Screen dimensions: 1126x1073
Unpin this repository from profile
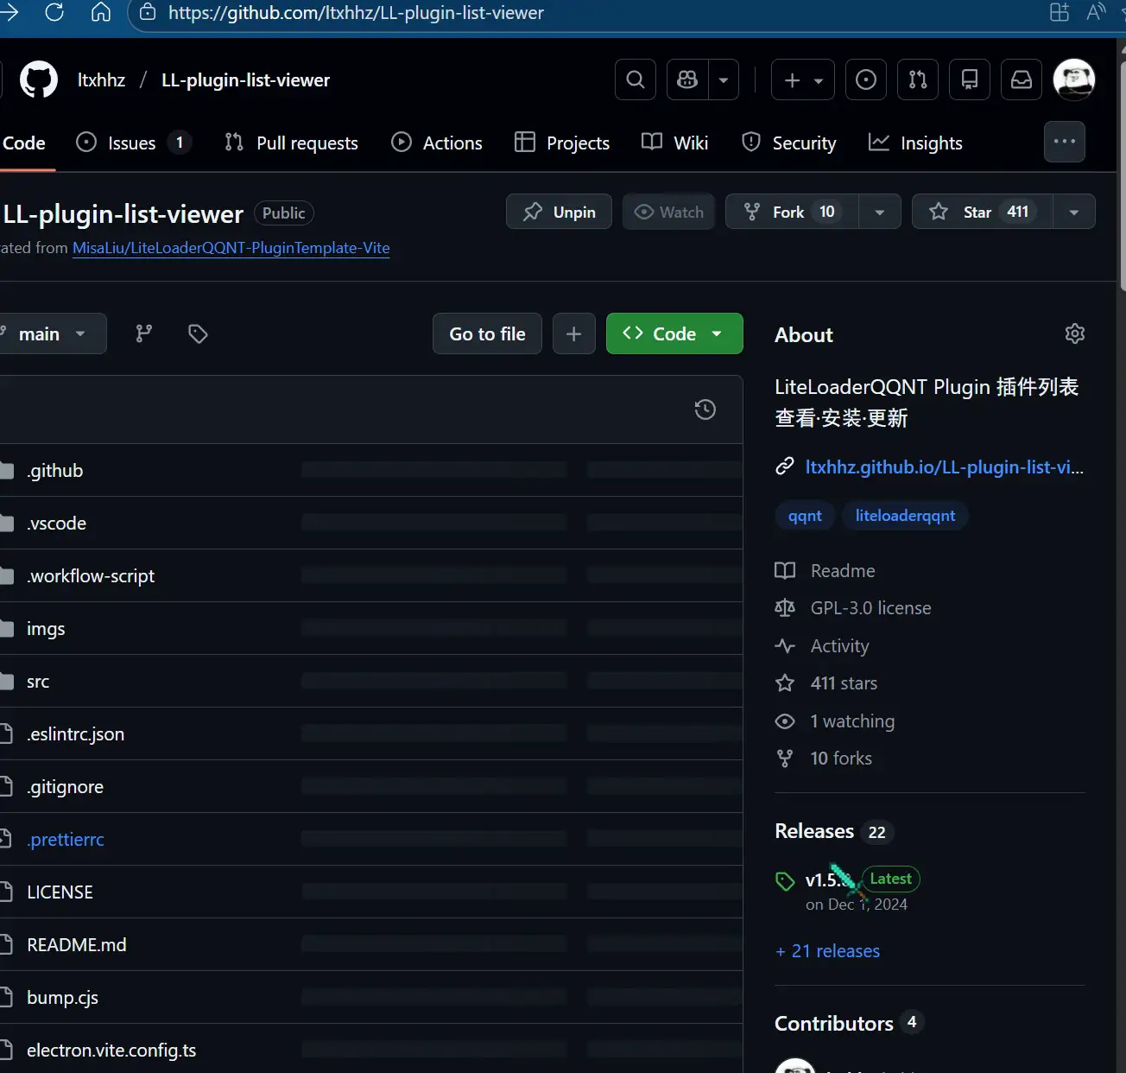click(560, 212)
